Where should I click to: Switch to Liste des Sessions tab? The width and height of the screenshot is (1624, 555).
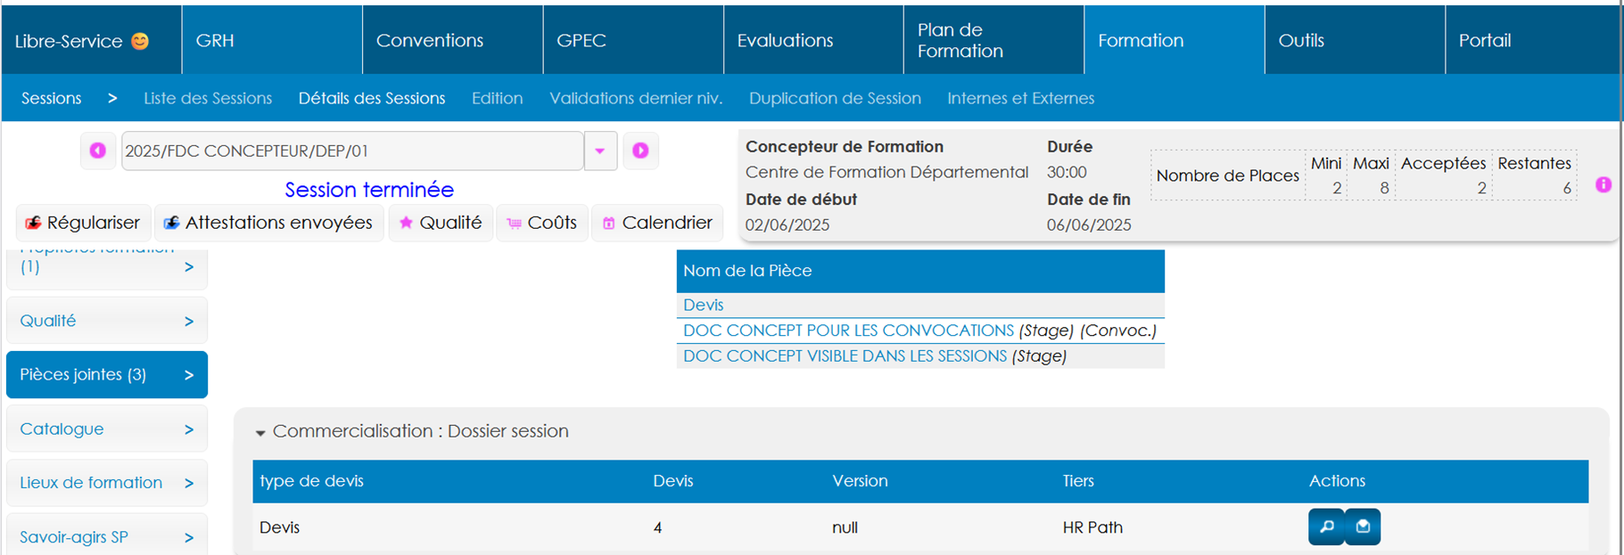pyautogui.click(x=208, y=98)
